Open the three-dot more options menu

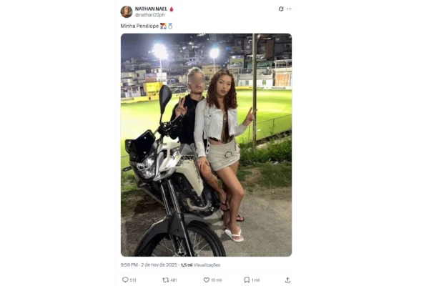(289, 9)
